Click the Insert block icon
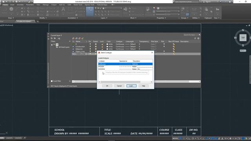The height and width of the screenshot is (141, 251). (125, 9)
